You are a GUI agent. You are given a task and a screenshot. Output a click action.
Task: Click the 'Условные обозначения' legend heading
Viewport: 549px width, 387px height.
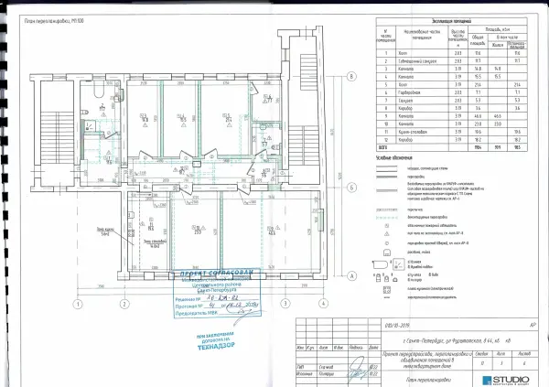click(x=393, y=158)
